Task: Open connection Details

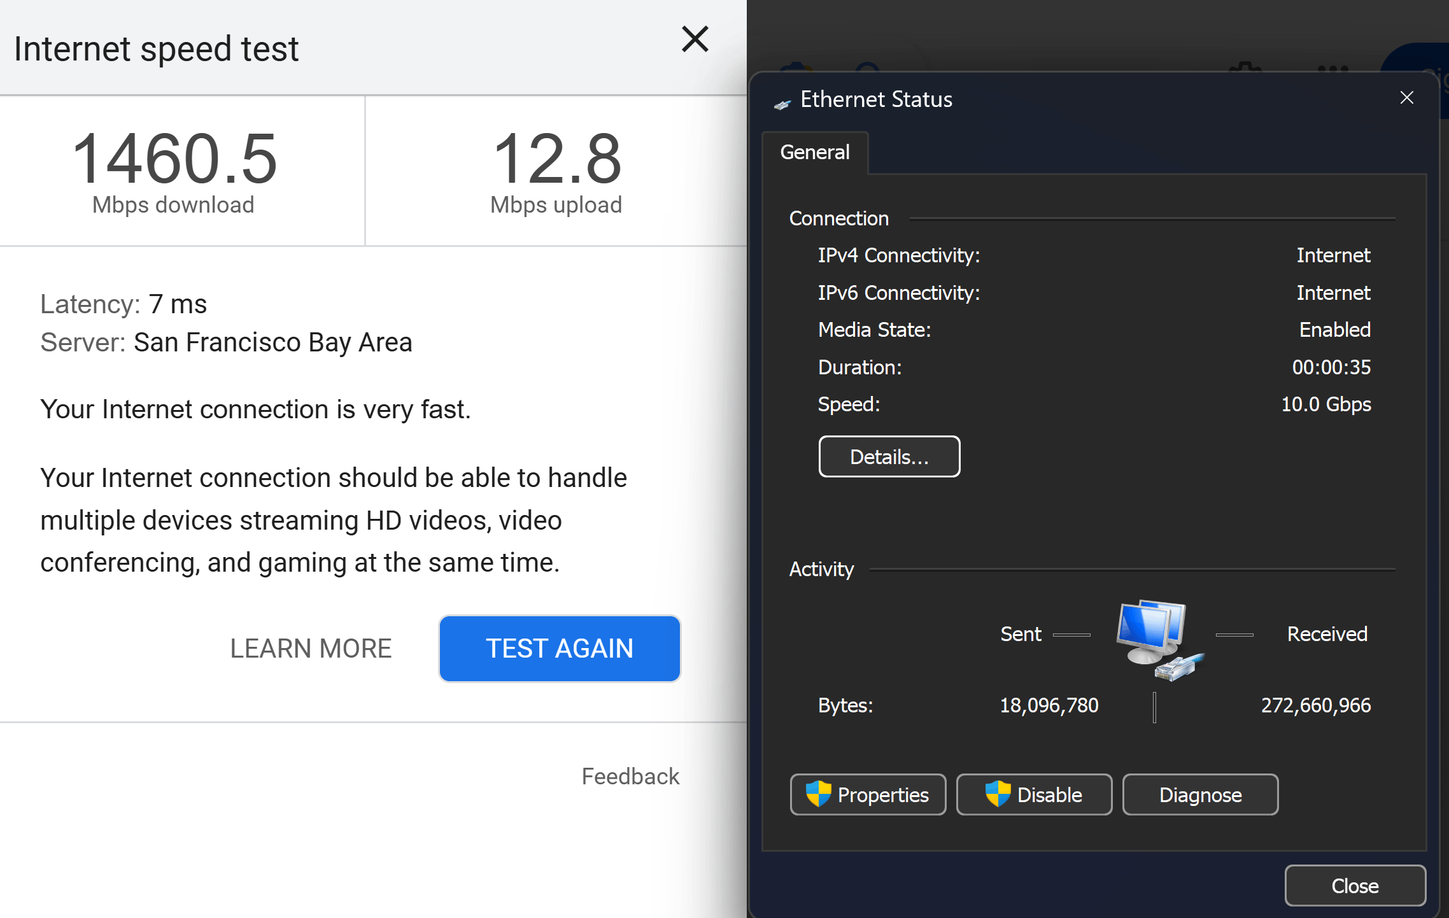Action: [x=889, y=456]
